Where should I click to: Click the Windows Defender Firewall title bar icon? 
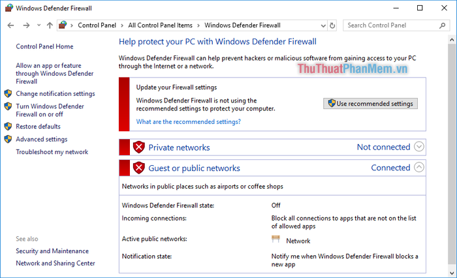point(9,8)
